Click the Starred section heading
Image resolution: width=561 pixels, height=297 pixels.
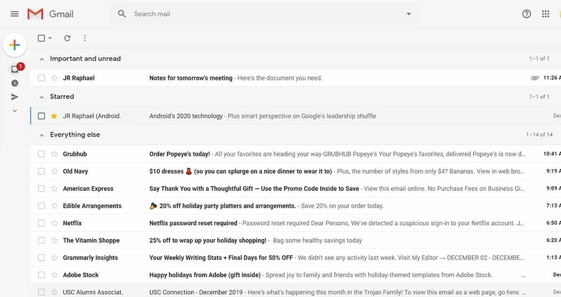[62, 96]
